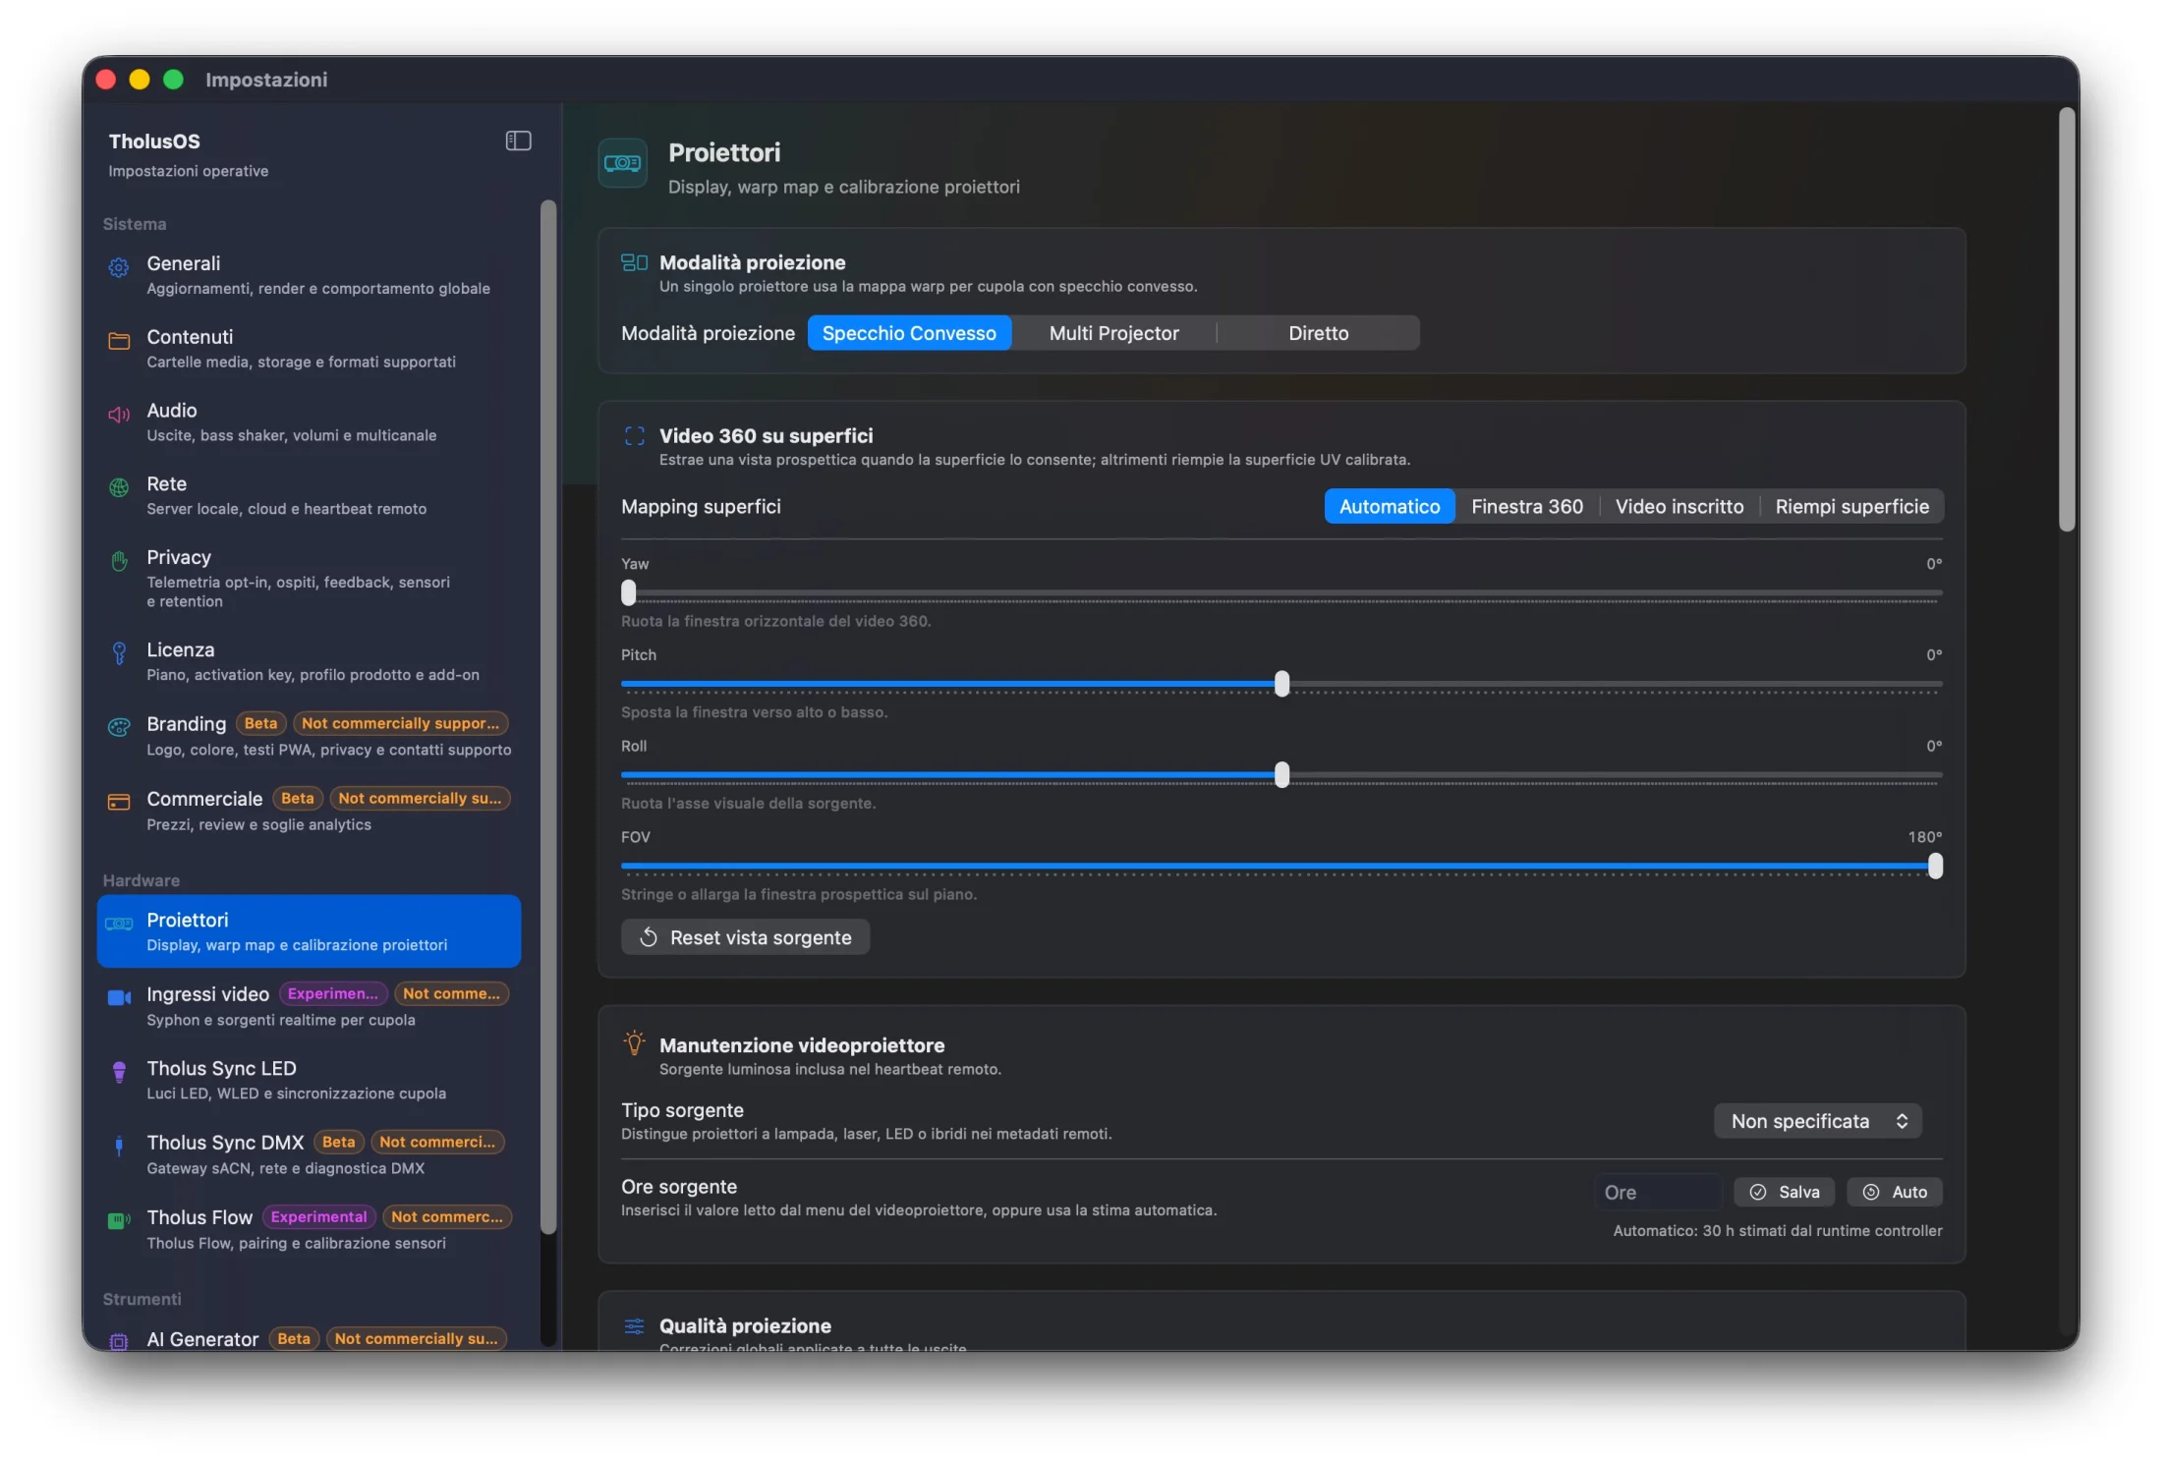Open Tholus Sync LED settings
The width and height of the screenshot is (2162, 1460).
pyautogui.click(x=309, y=1080)
